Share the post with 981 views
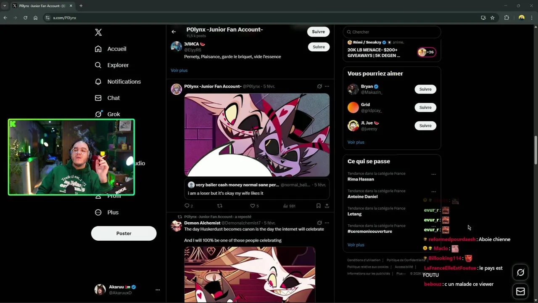This screenshot has height=303, width=538. (x=327, y=206)
